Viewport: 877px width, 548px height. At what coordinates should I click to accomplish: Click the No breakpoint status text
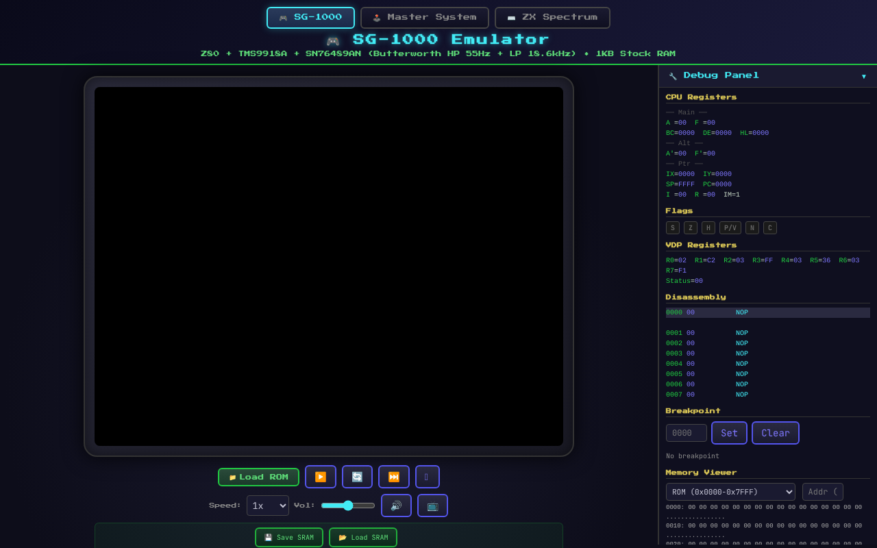[693, 456]
